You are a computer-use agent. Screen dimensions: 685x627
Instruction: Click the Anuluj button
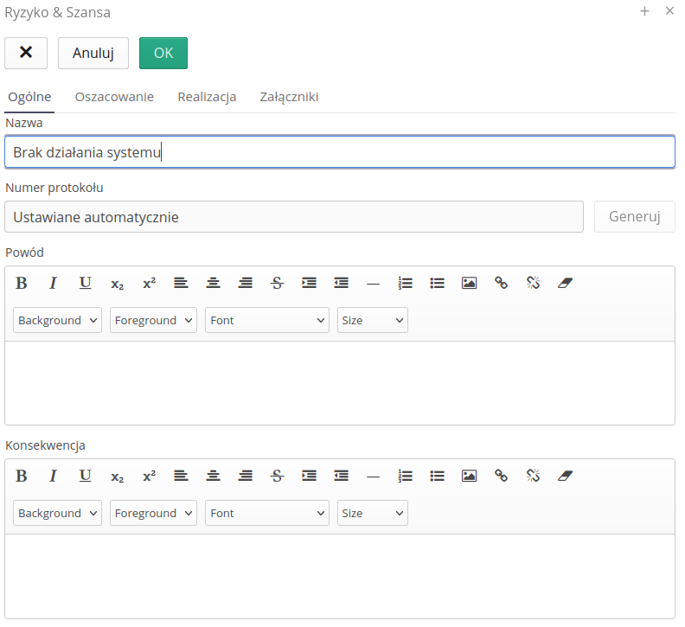point(93,53)
